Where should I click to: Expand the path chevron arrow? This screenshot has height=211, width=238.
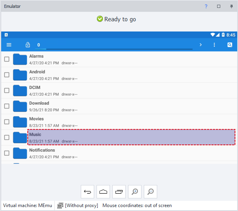201,45
